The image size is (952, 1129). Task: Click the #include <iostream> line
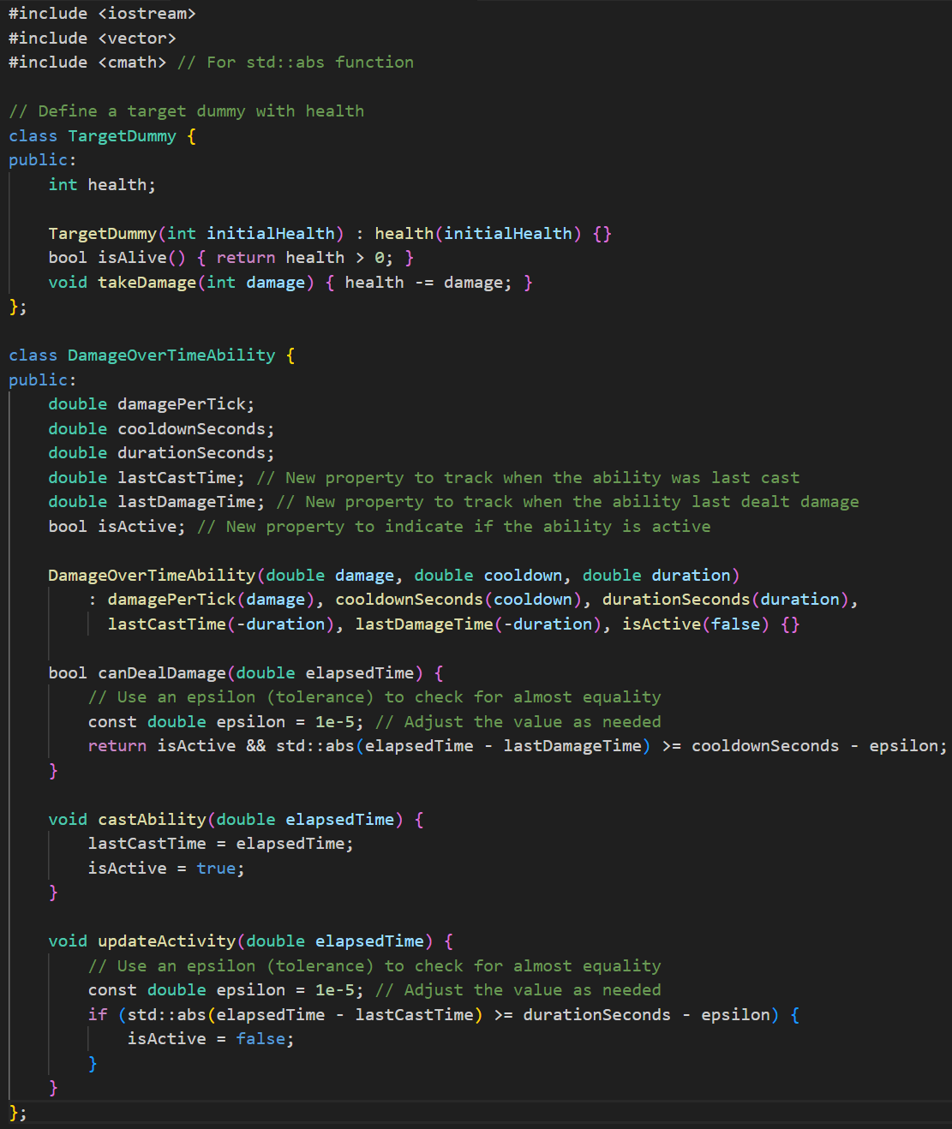(x=102, y=14)
